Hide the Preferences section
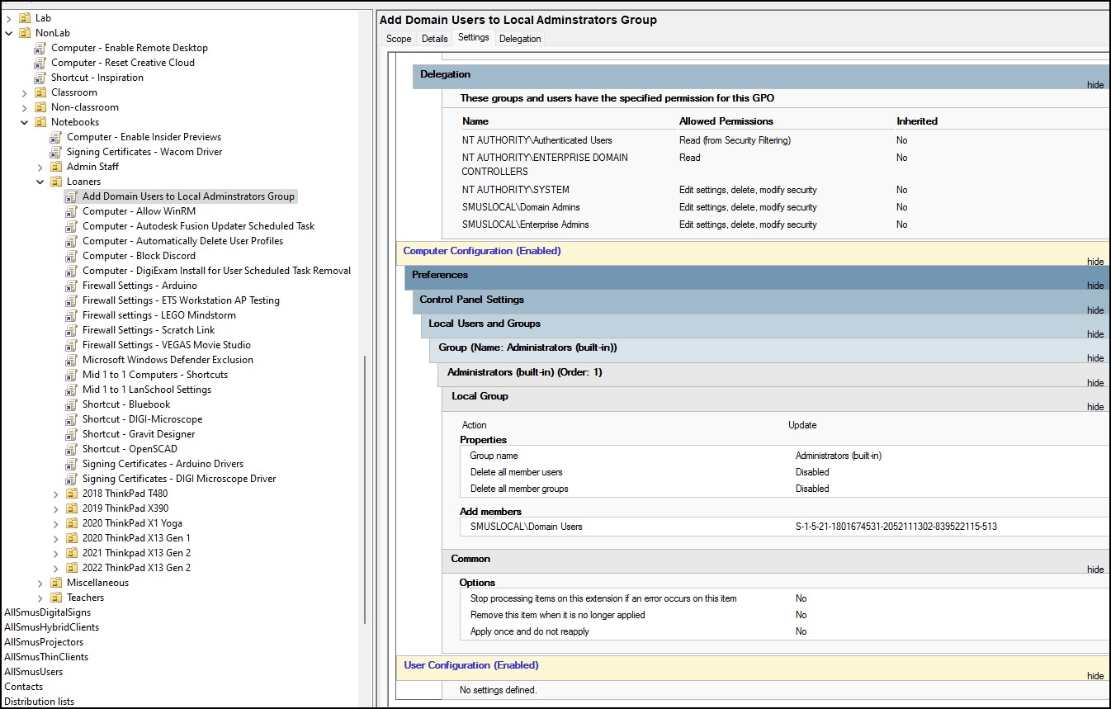The height and width of the screenshot is (709, 1111). click(x=1094, y=286)
